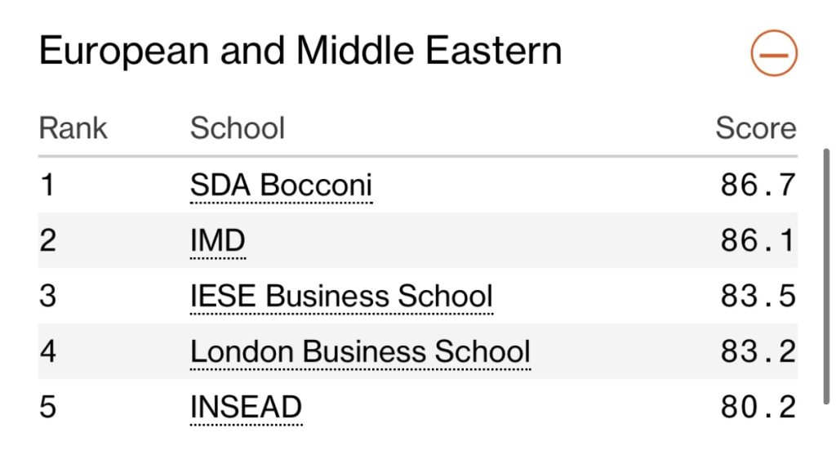Collapse the European and Middle Eastern section

[773, 54]
